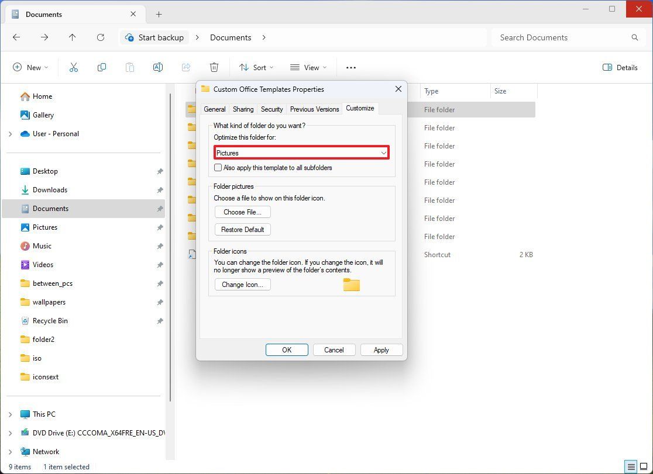This screenshot has height=474, width=653.
Task: Refresh the Documents folder view
Action: point(100,37)
